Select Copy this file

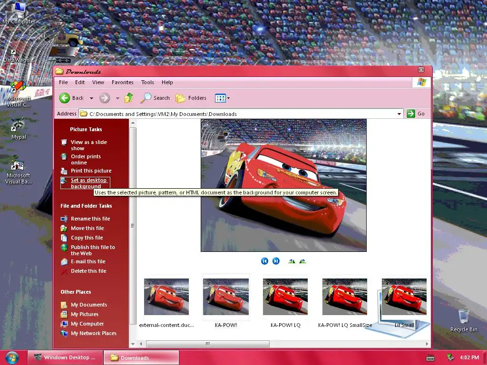pos(87,238)
